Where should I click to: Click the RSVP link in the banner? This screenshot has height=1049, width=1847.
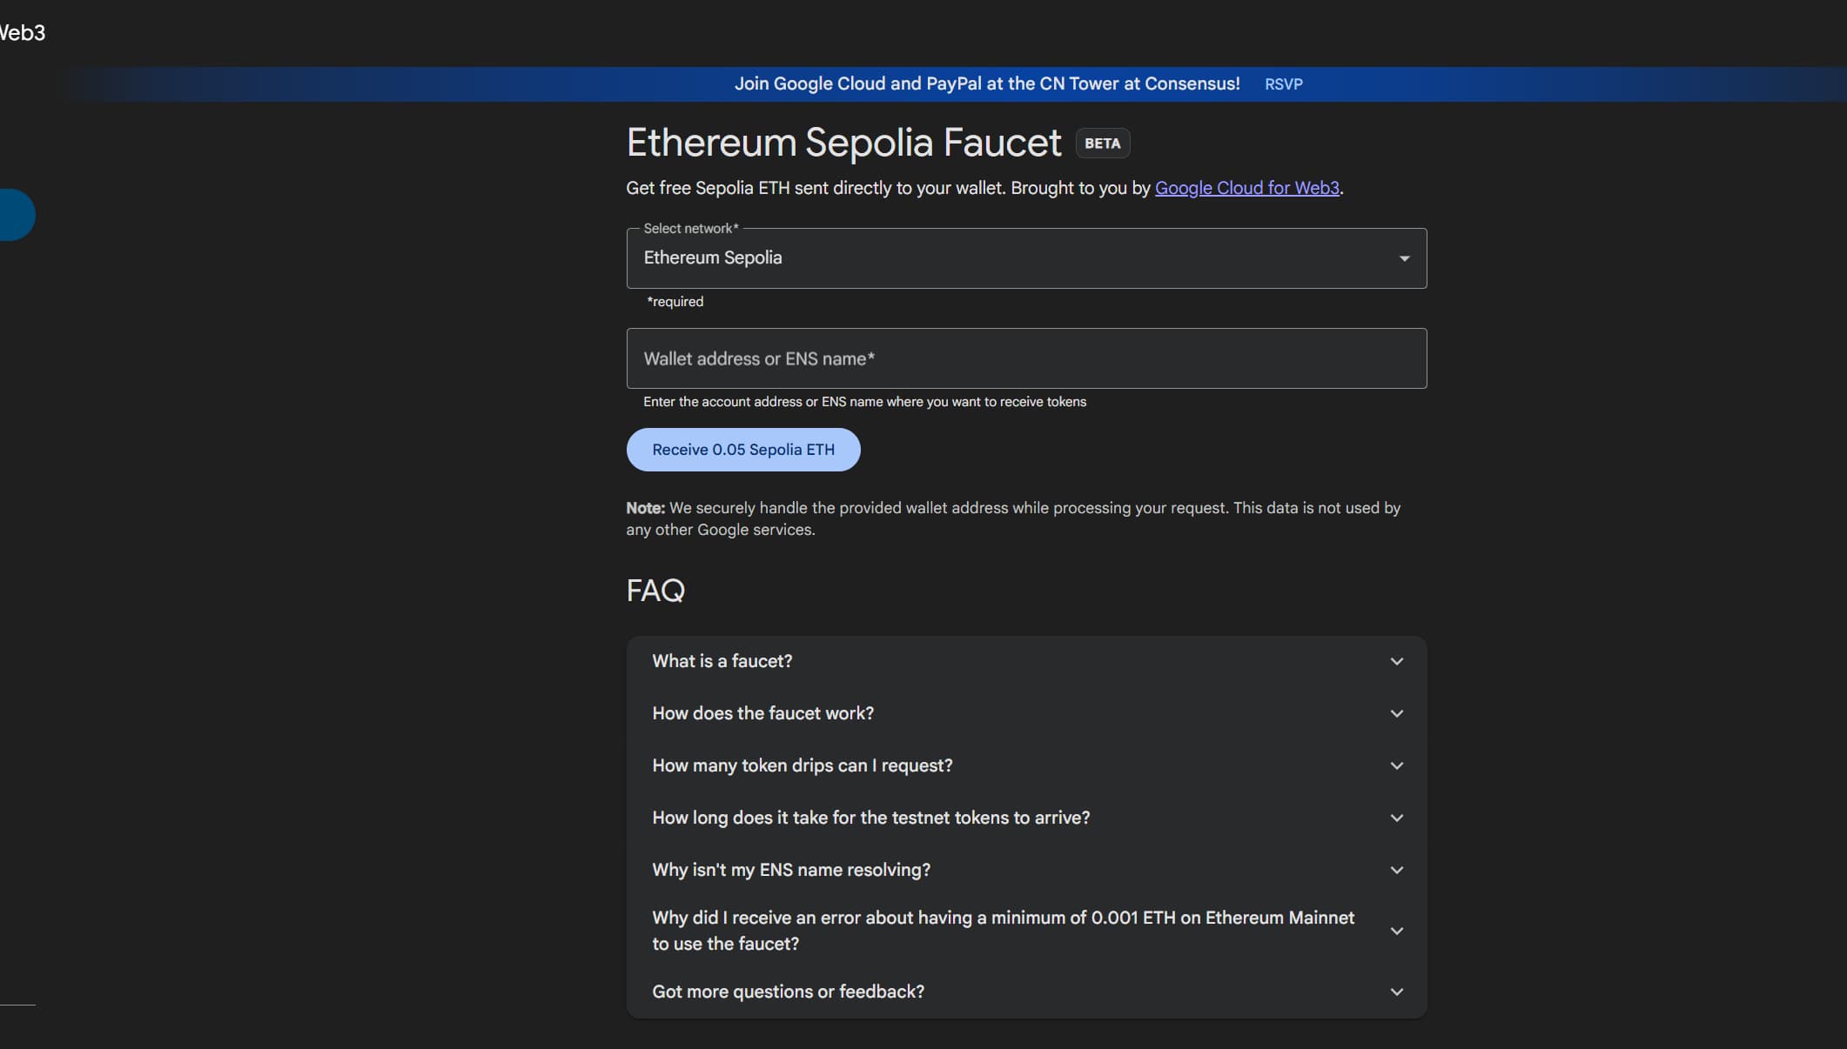1283,84
